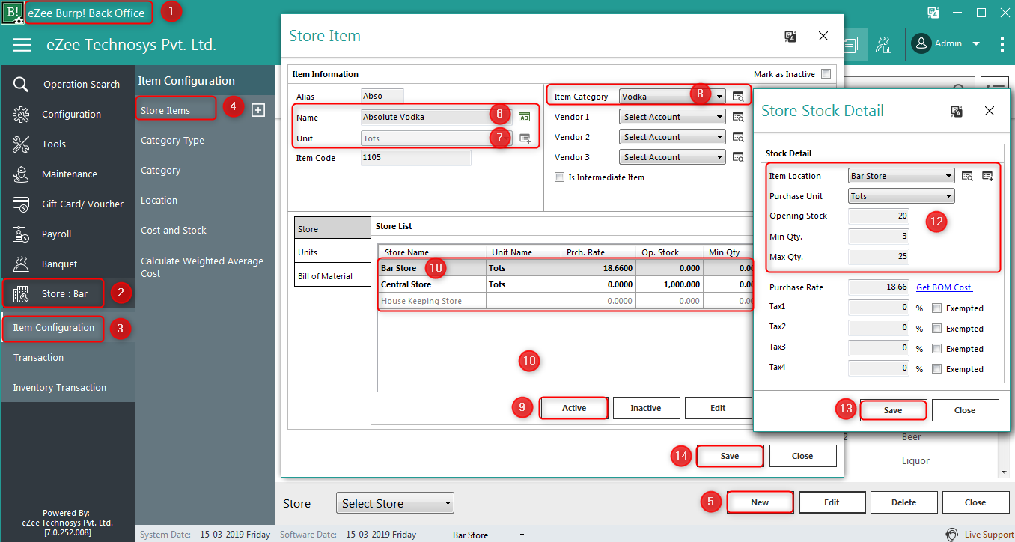Image resolution: width=1015 pixels, height=542 pixels.
Task: Click the green alias icon beside Name field
Action: coord(525,117)
